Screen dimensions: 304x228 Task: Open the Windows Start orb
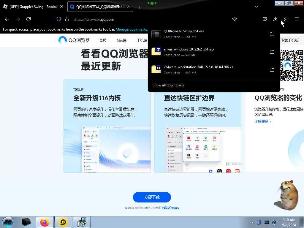(x=8, y=222)
